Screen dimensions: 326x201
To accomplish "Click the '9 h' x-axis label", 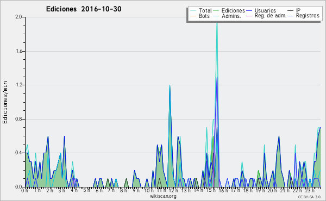I will pyautogui.click(x=136, y=190).
